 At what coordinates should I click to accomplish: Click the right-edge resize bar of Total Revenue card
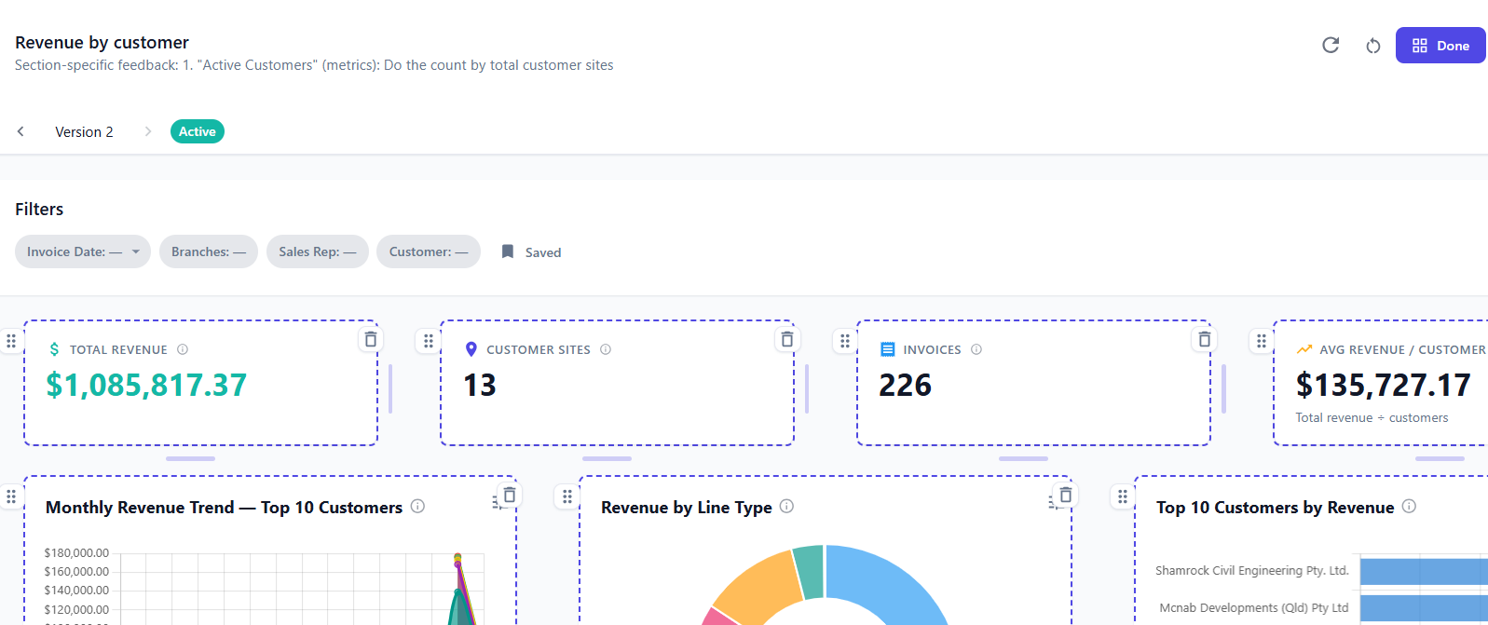[389, 388]
